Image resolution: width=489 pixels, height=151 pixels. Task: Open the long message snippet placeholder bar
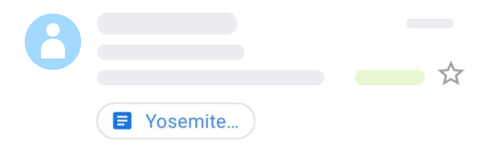[210, 78]
